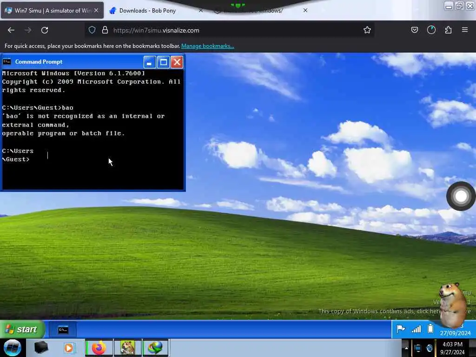Click the flag icon in simulator tray
476x357 pixels.
pos(401,329)
